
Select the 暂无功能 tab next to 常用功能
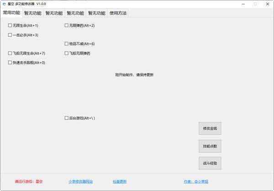[32, 13]
